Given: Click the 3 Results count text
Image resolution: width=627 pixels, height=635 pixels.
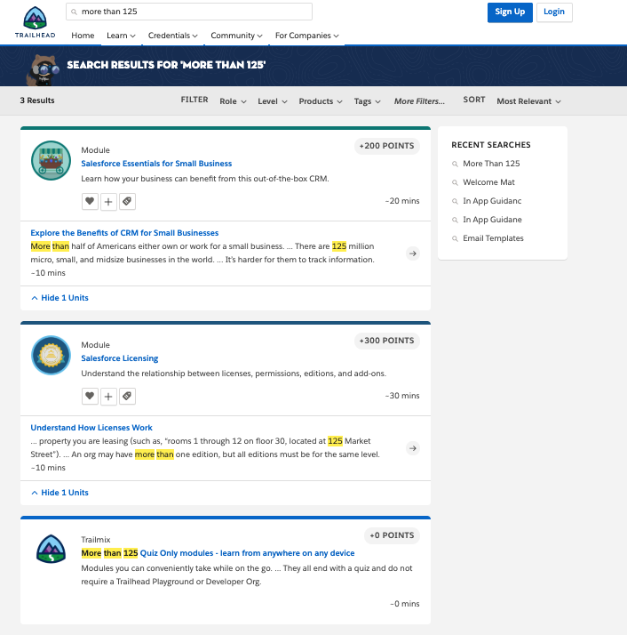Looking at the screenshot, I should coord(37,100).
